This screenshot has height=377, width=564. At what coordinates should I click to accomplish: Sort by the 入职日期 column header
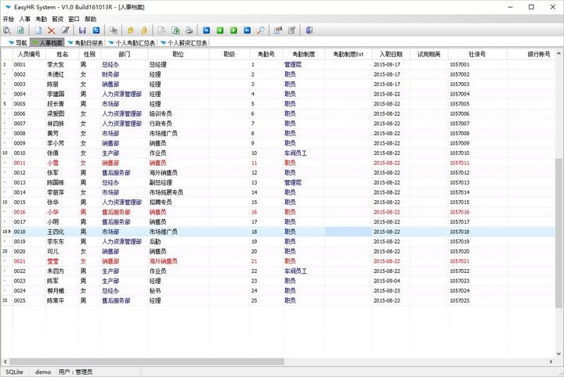(392, 54)
